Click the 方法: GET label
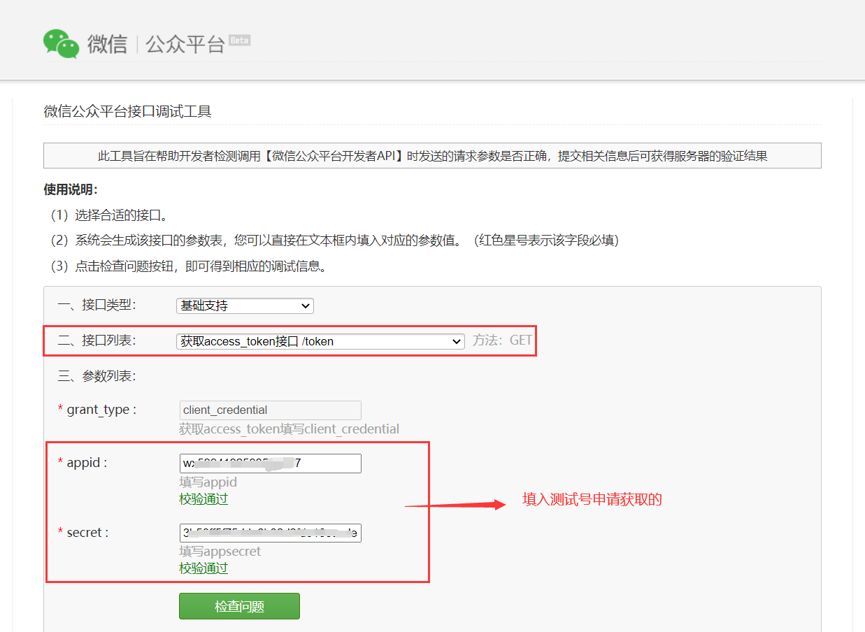The width and height of the screenshot is (865, 632). point(503,340)
